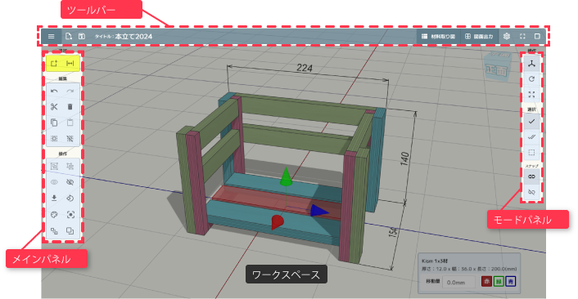Screen dimensions: 578x299
Task: Enable single-select checkmark mode
Action: point(531,122)
